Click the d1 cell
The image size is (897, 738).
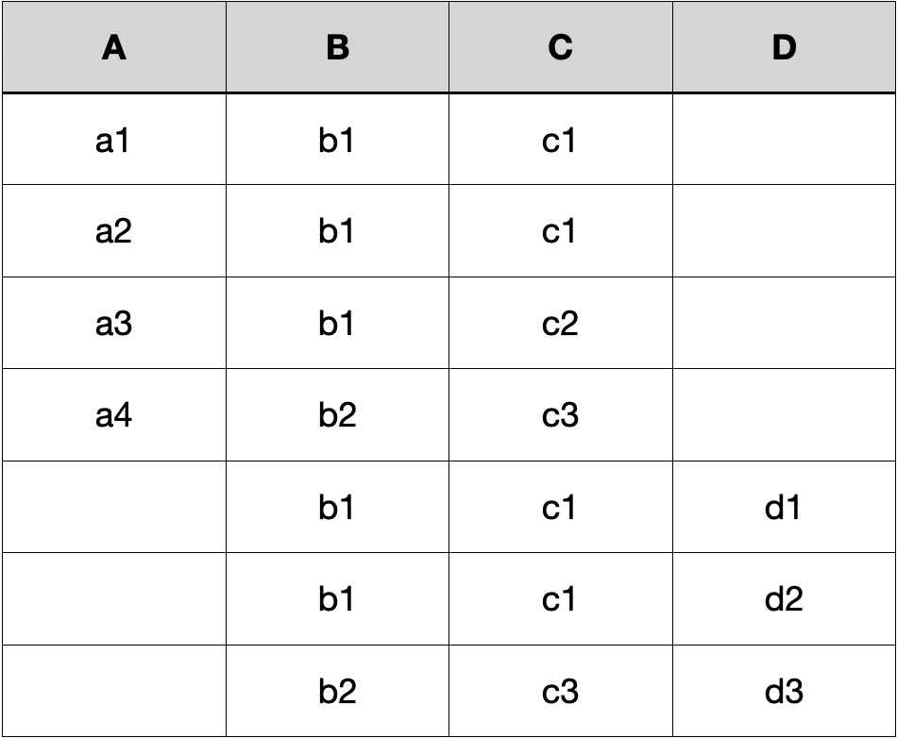(x=784, y=508)
